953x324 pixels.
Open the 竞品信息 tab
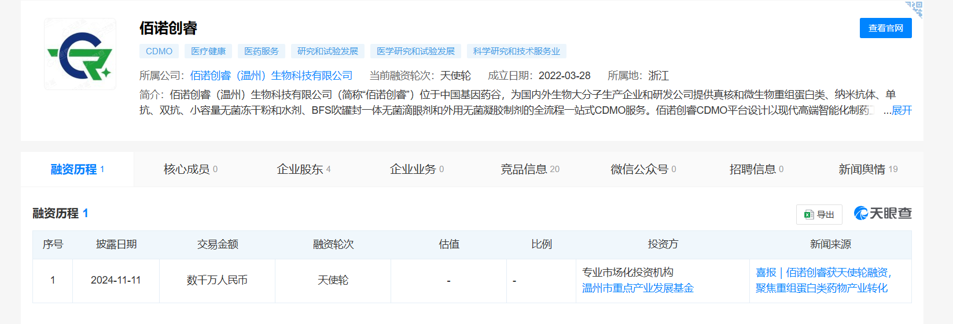point(529,169)
